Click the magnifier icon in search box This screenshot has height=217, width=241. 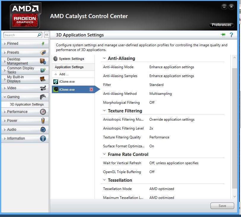[x=39, y=35]
